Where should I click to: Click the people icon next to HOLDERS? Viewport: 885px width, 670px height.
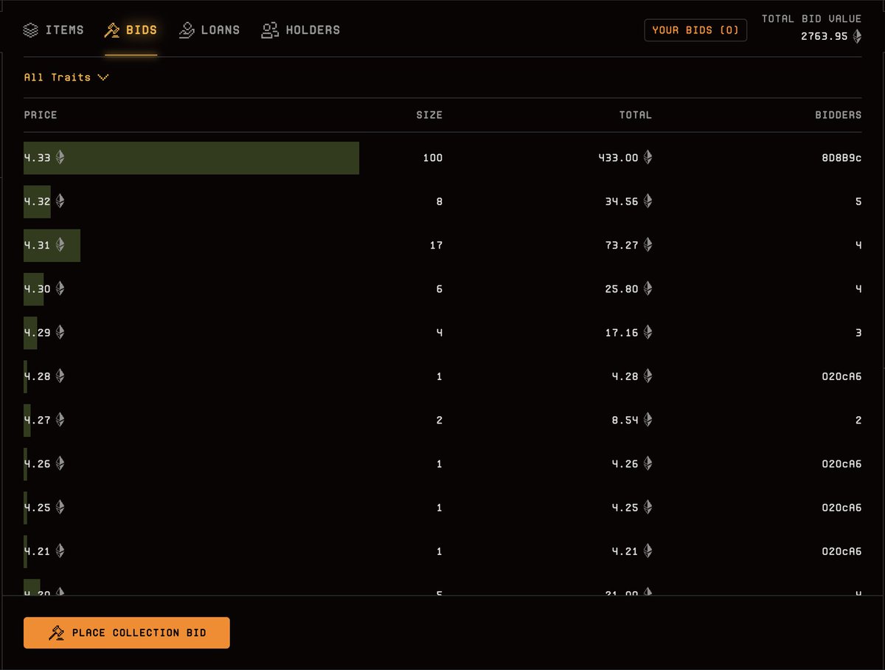[271, 30]
